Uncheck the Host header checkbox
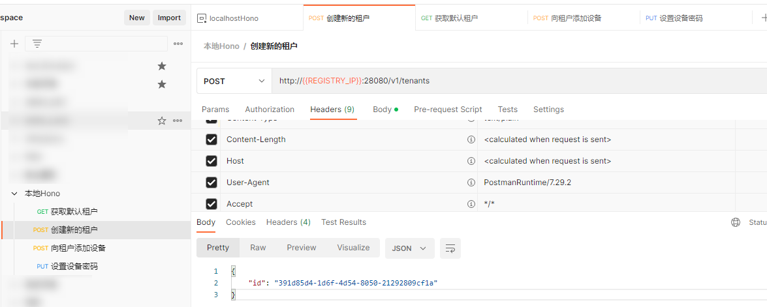 (x=211, y=161)
